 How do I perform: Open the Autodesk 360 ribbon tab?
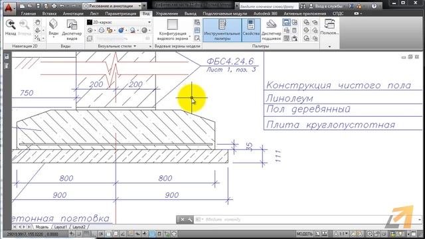266,13
